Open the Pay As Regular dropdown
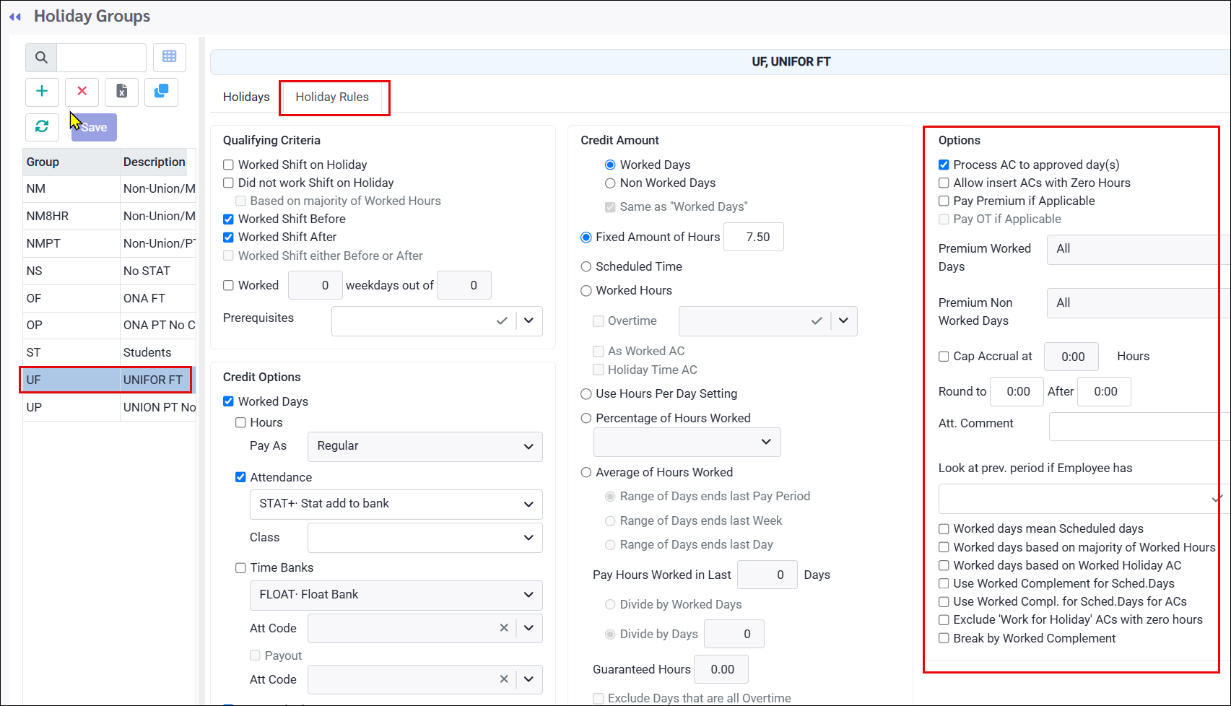 click(x=425, y=446)
